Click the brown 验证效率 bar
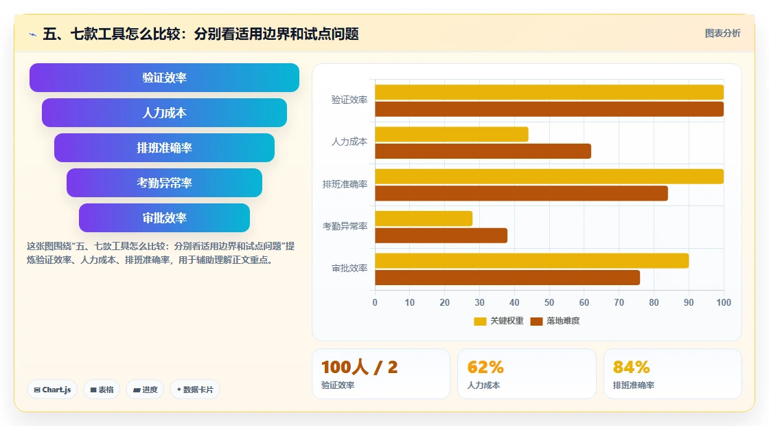The height and width of the screenshot is (426, 769). (549, 109)
